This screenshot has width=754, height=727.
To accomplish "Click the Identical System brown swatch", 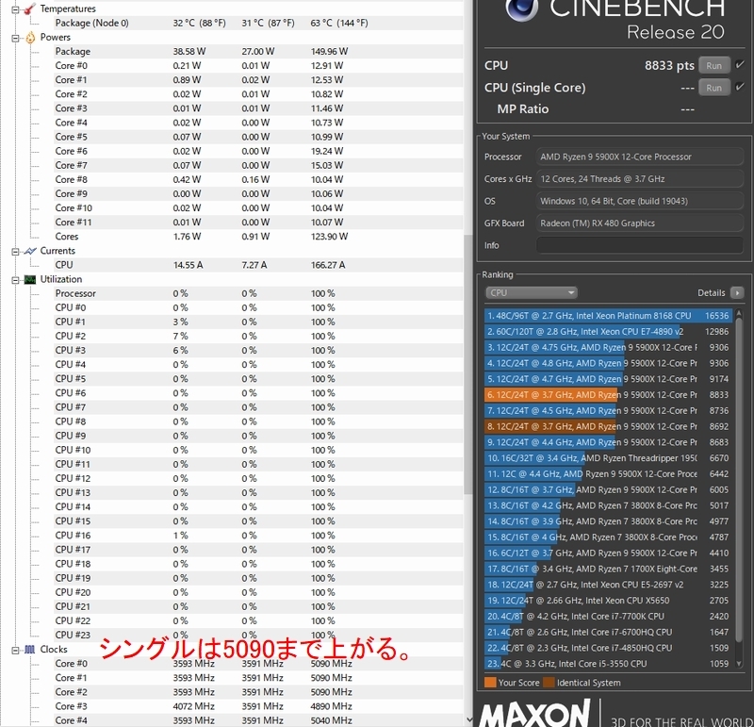I will pyautogui.click(x=549, y=683).
